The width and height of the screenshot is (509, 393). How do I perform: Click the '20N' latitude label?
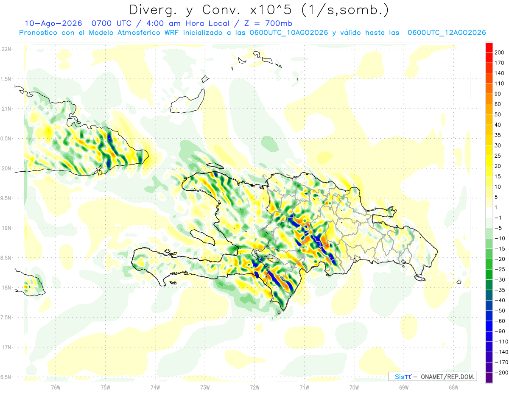point(6,168)
